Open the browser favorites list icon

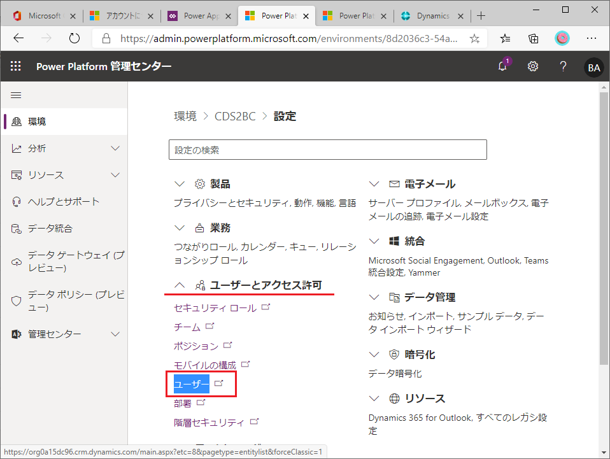pyautogui.click(x=505, y=38)
